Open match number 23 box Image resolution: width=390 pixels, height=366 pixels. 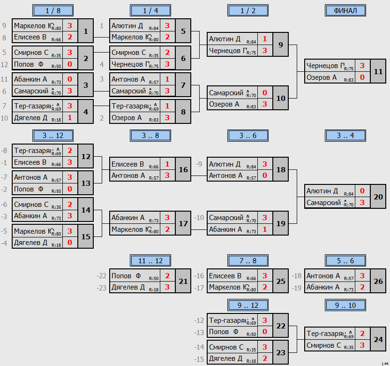pyautogui.click(x=281, y=352)
